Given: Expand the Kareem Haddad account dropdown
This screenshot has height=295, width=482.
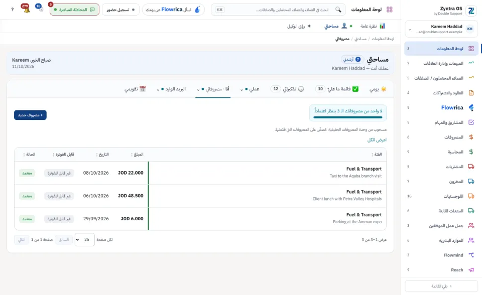Looking at the screenshot, I should click(x=410, y=30).
